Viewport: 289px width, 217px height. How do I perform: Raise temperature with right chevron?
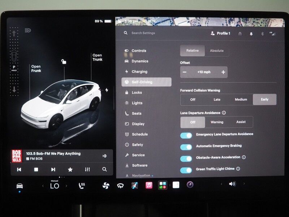click(x=66, y=186)
